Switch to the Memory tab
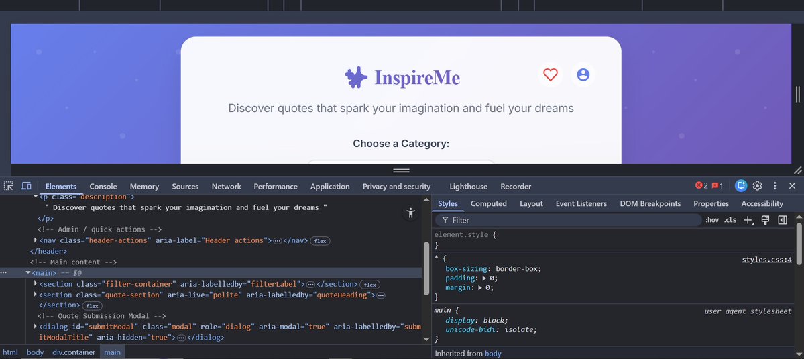Screen dimensions: 804x359 point(144,186)
